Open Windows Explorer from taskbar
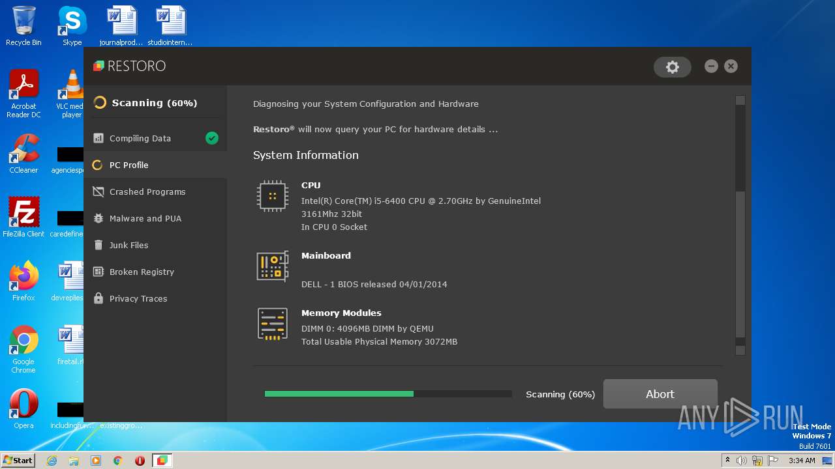 74,461
